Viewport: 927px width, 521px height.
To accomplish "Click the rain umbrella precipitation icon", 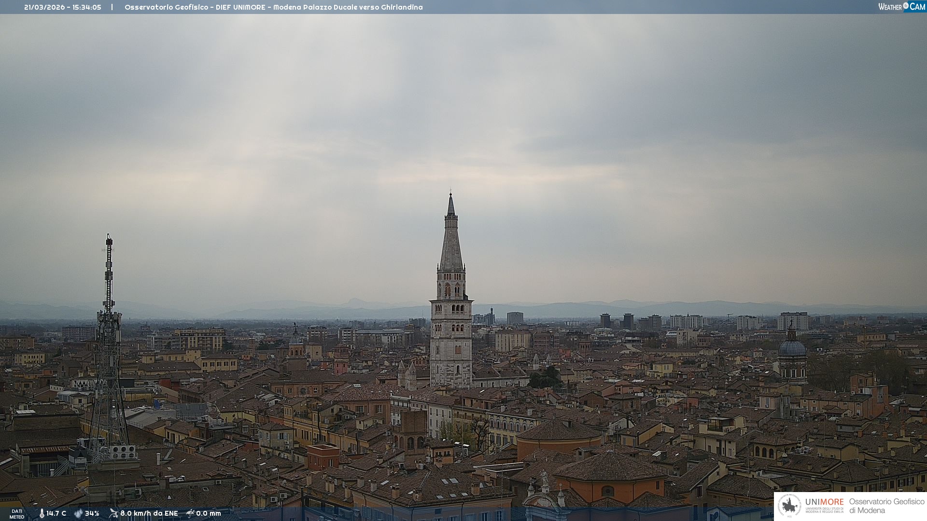I will (190, 513).
